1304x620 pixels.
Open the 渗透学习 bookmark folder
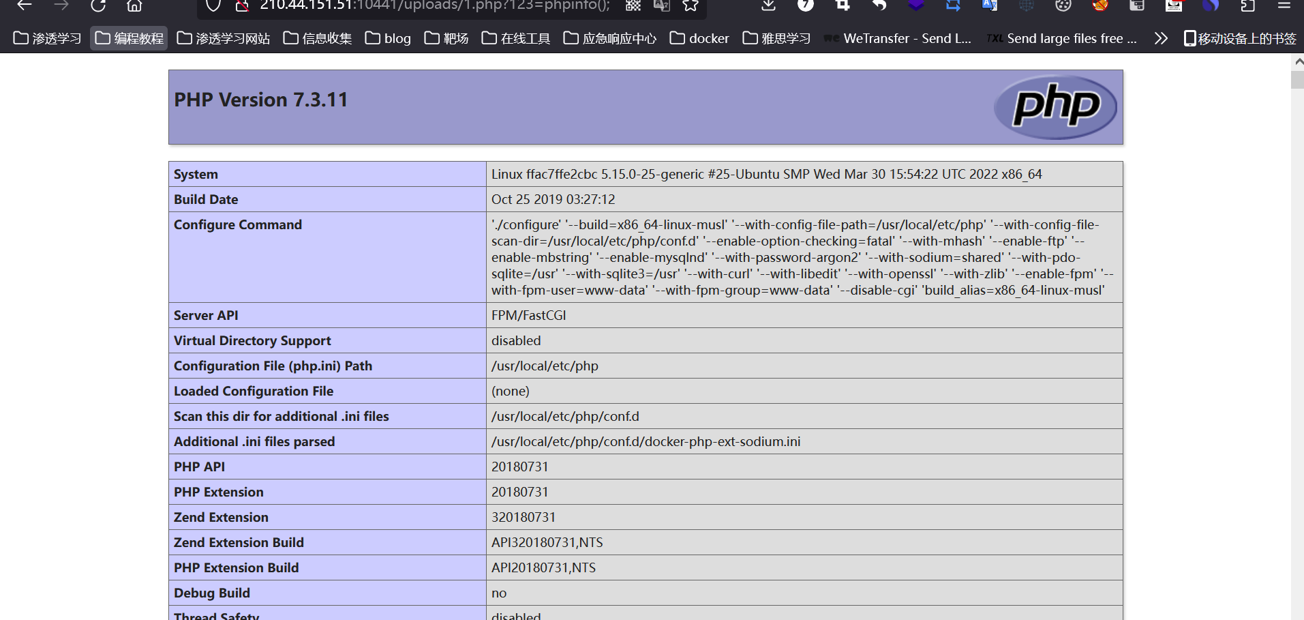click(x=48, y=38)
